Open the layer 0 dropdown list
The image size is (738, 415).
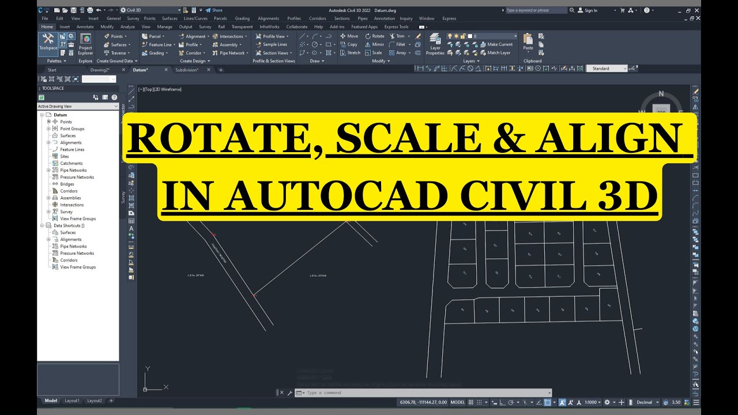(x=515, y=36)
